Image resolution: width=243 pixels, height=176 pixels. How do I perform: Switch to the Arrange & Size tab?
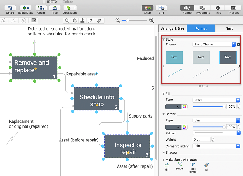pos(173,28)
